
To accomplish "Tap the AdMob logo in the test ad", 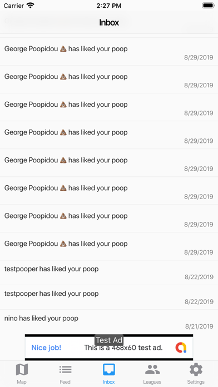I will coord(181,348).
